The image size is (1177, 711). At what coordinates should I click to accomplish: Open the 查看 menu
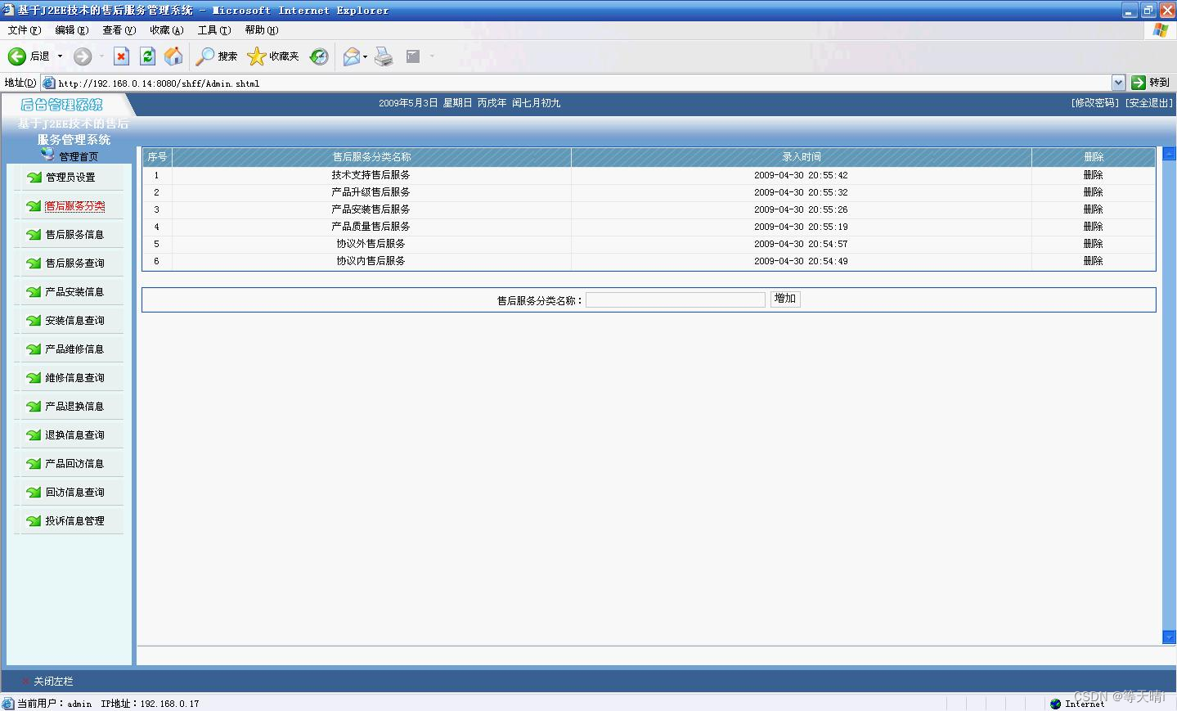tap(119, 30)
